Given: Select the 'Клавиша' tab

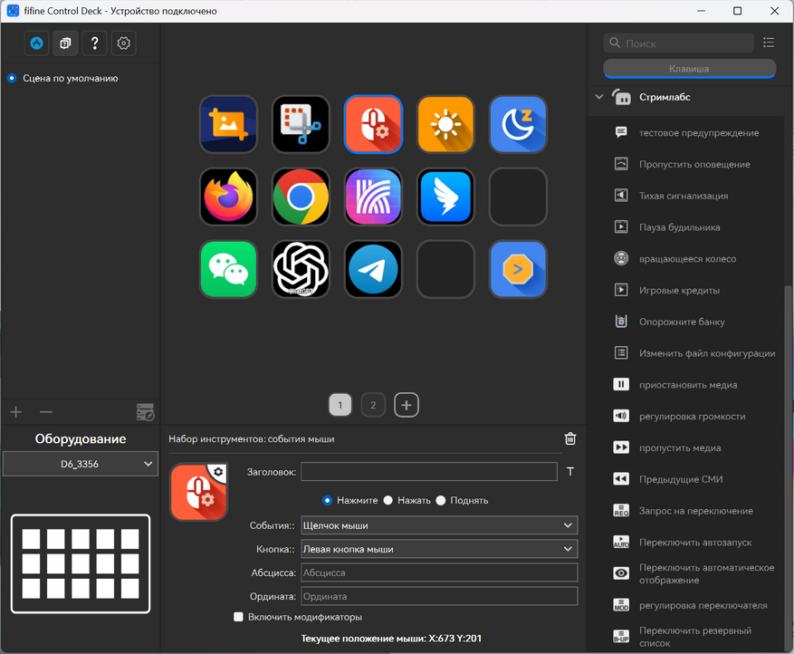Looking at the screenshot, I should 689,69.
